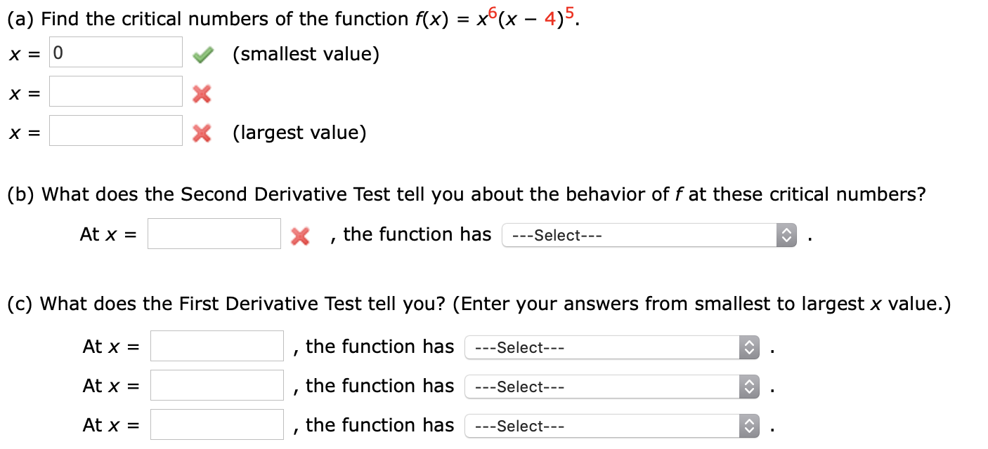Click the red X in part (b)
Image resolution: width=988 pixels, height=449 pixels.
[300, 236]
